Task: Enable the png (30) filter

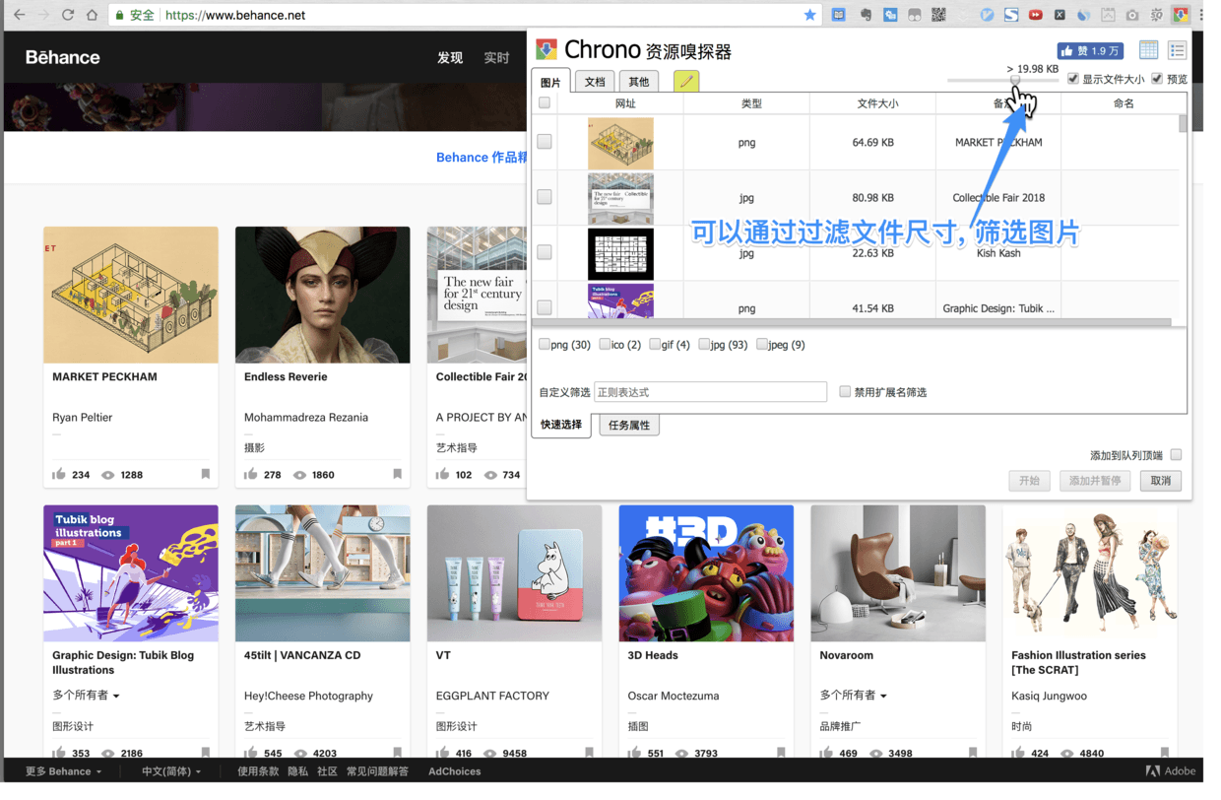Action: [x=545, y=344]
